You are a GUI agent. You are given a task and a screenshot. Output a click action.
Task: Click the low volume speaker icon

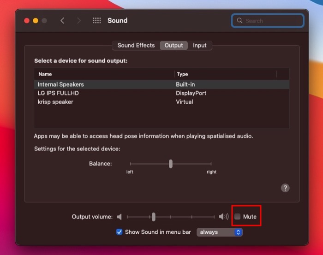click(x=120, y=217)
